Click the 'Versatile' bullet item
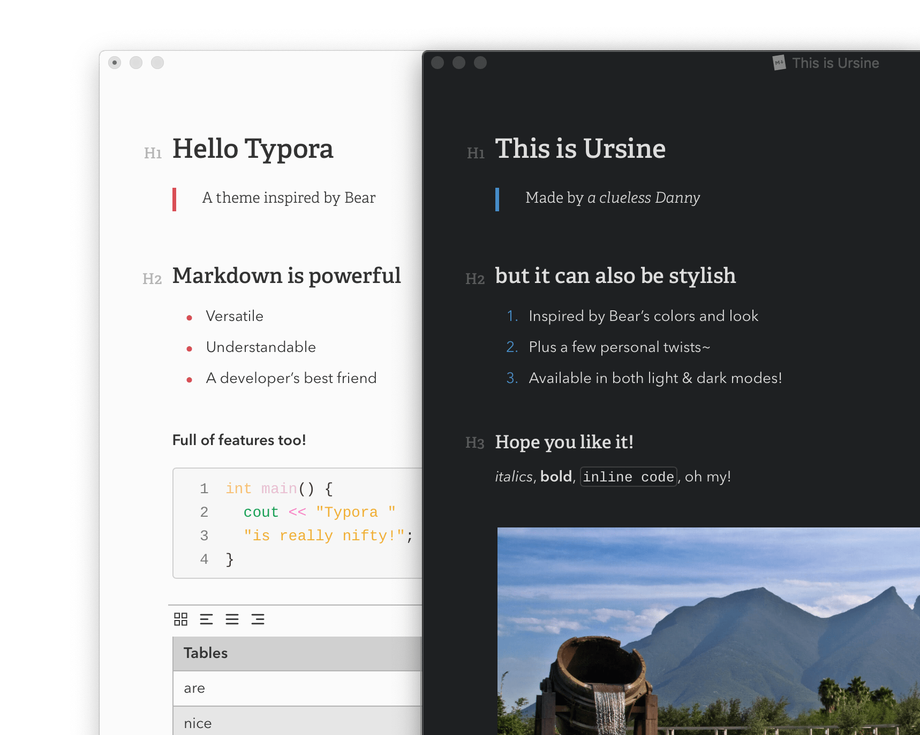Viewport: 920px width, 735px height. [235, 316]
